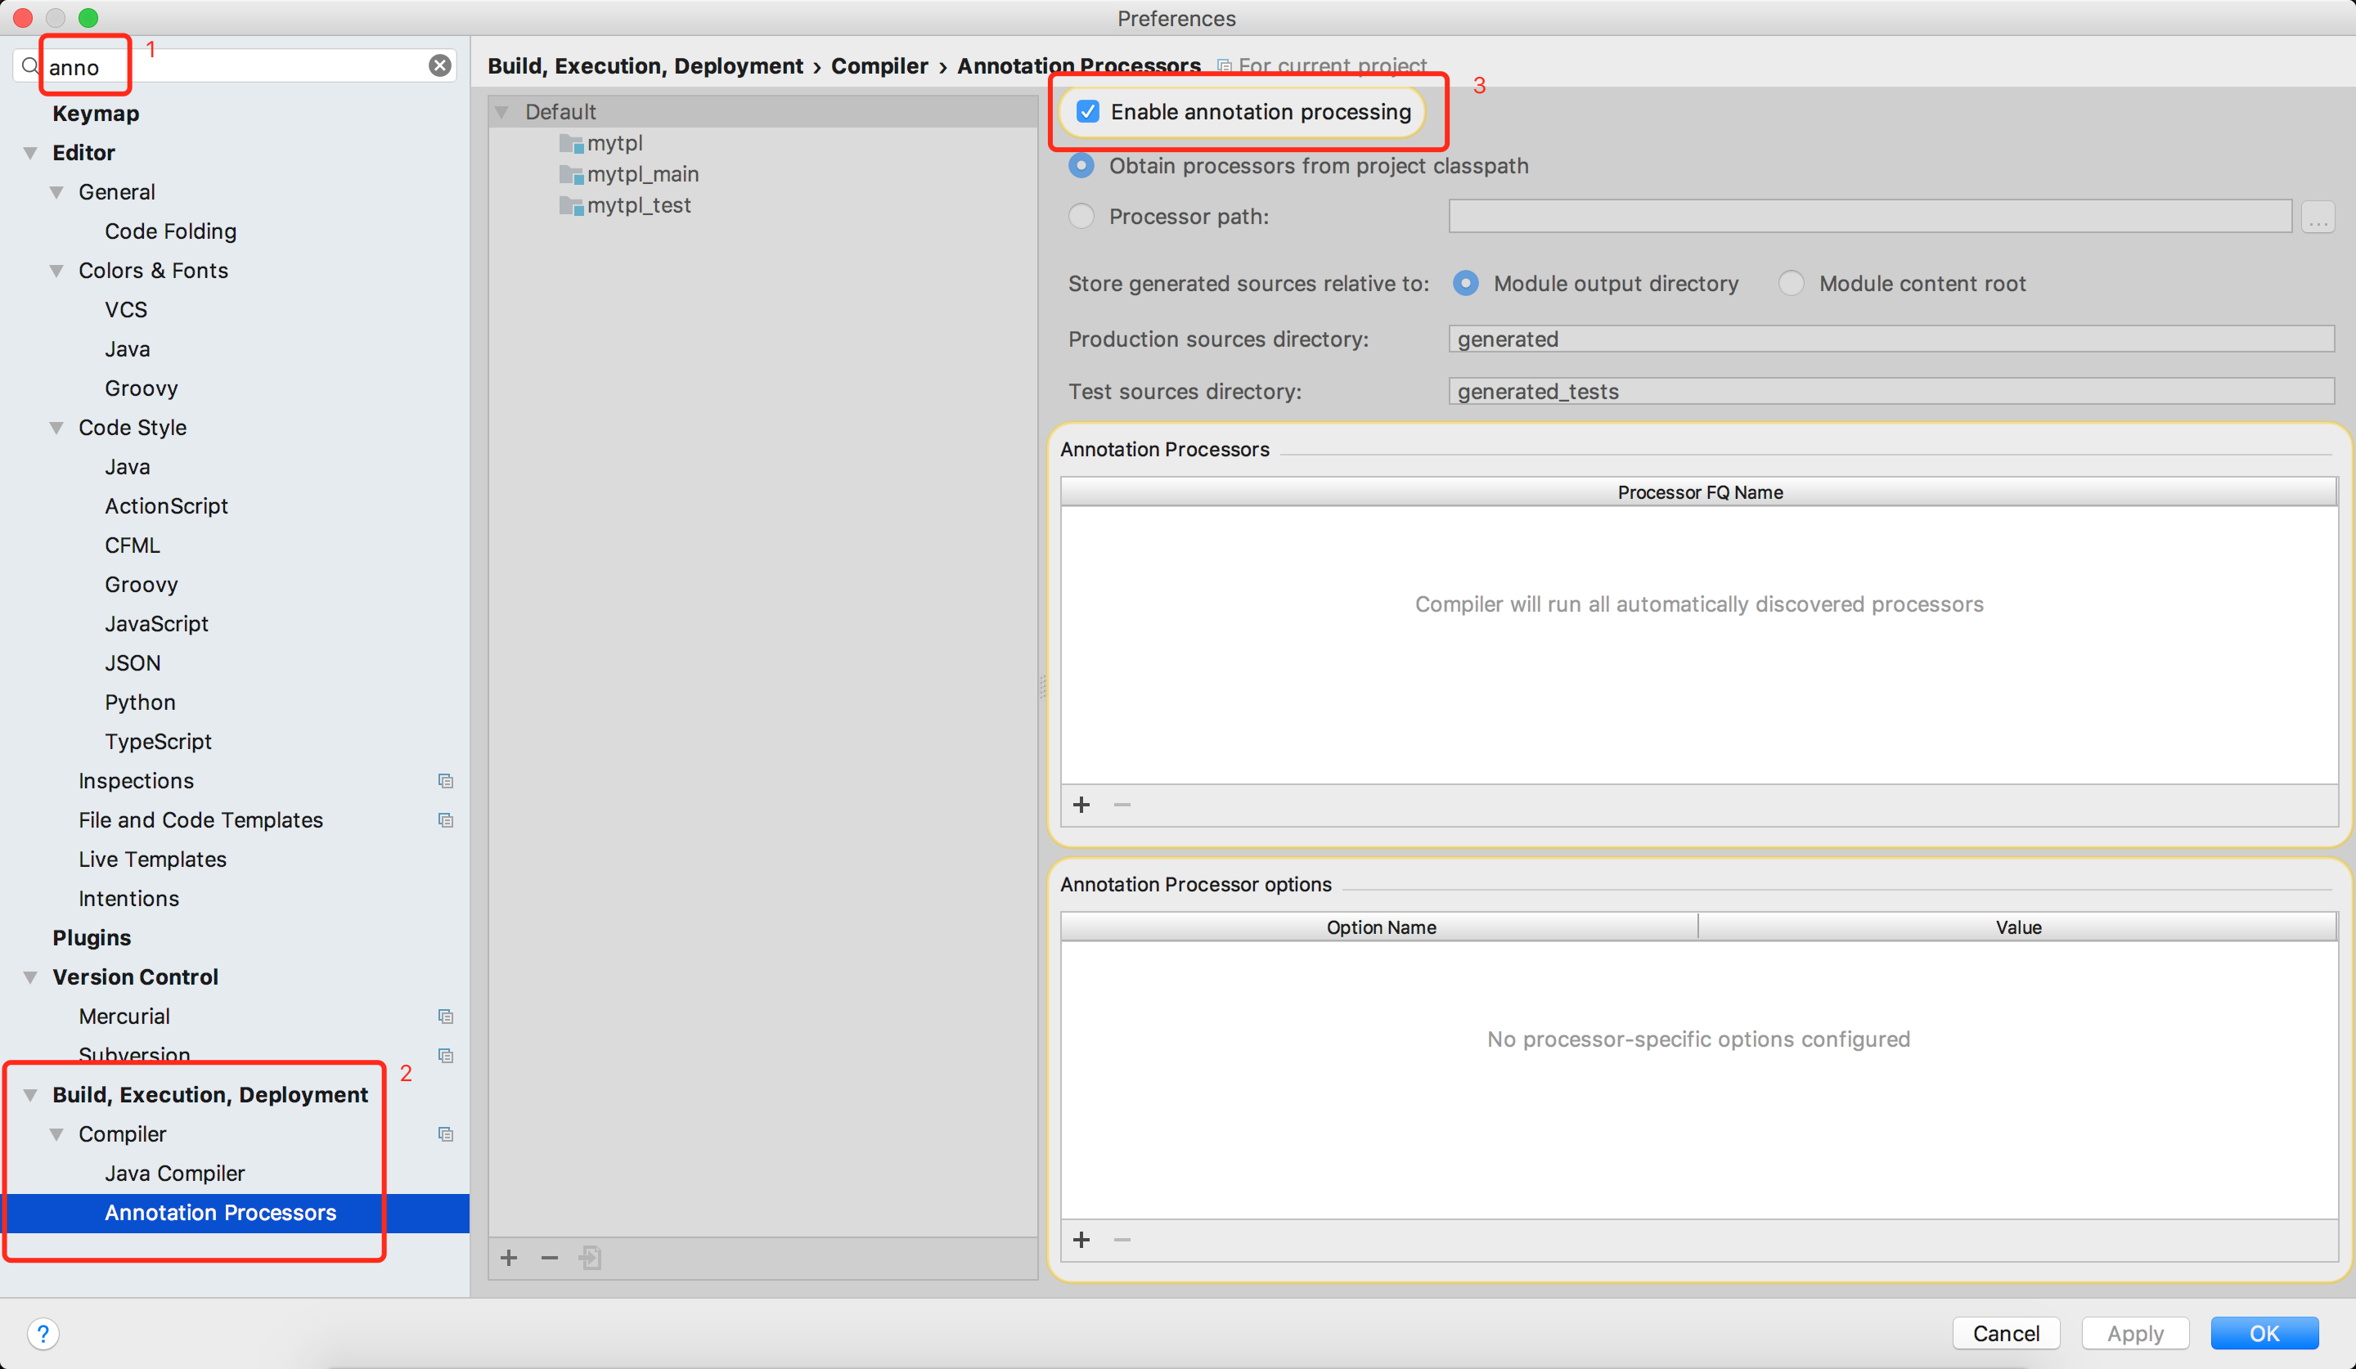Click the help question mark icon
This screenshot has width=2356, height=1369.
pyautogui.click(x=43, y=1334)
